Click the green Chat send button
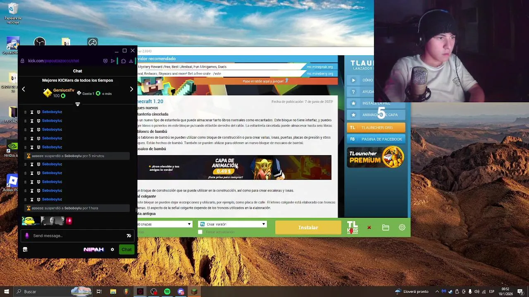The width and height of the screenshot is (529, 297). click(126, 250)
